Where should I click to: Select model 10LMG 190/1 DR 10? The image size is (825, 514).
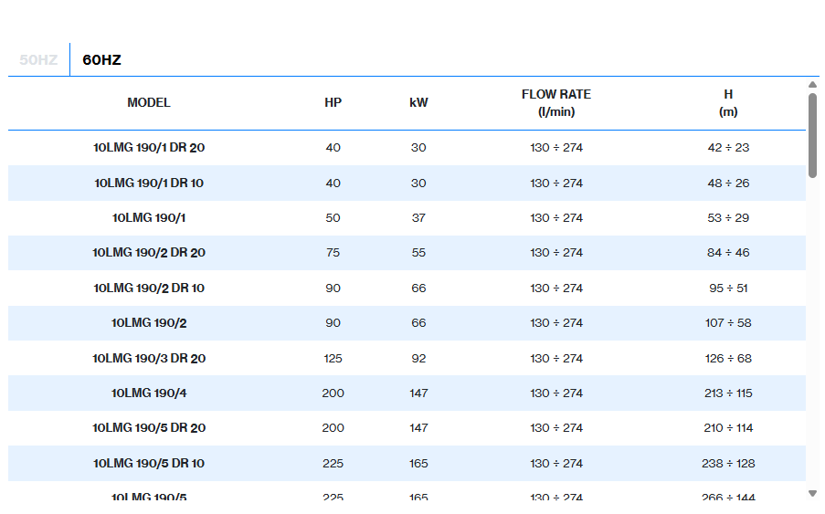pos(149,184)
